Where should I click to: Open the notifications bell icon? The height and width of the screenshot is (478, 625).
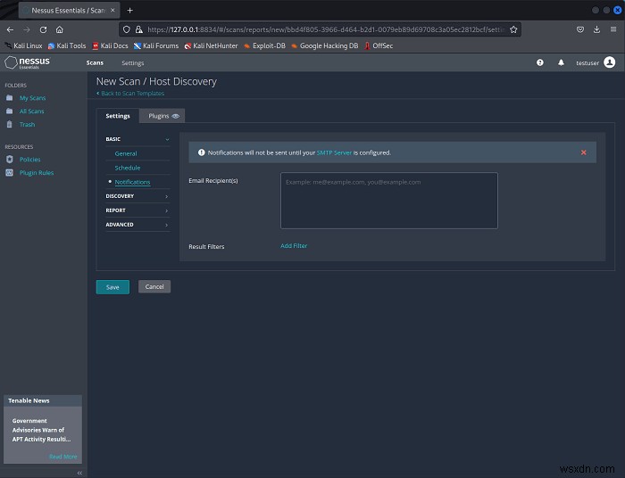(x=561, y=62)
